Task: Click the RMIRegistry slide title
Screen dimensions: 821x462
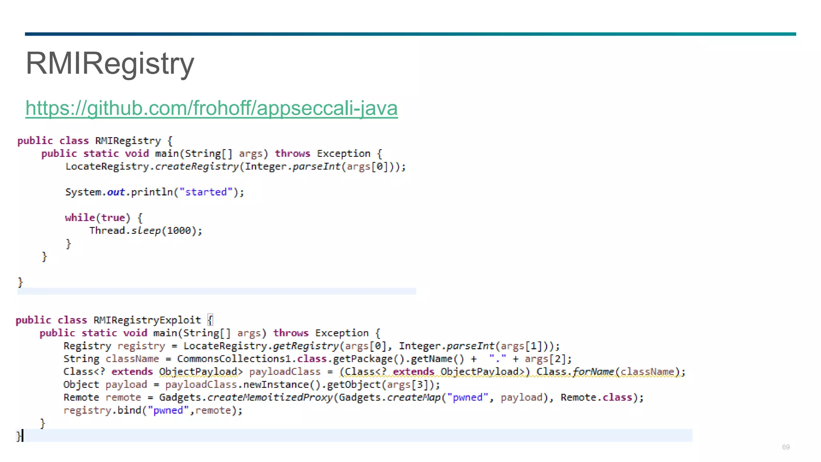Action: [110, 63]
